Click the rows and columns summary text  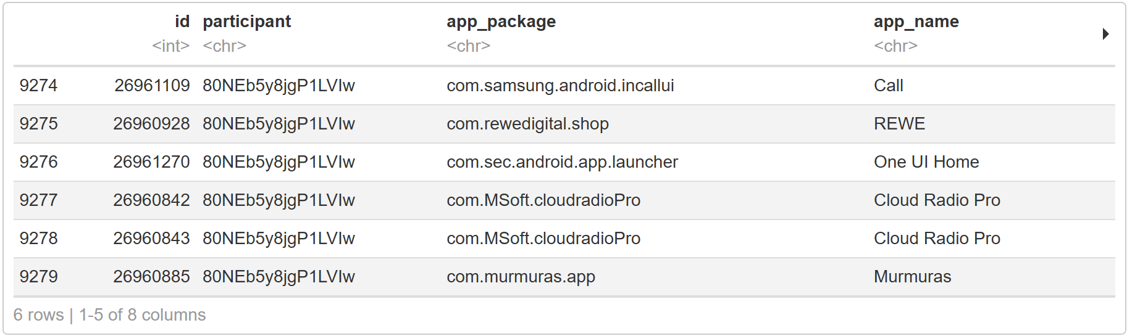click(109, 315)
